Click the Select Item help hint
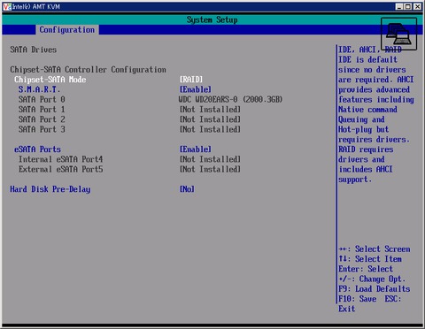Screen dimensions: 425x329 click(370, 259)
